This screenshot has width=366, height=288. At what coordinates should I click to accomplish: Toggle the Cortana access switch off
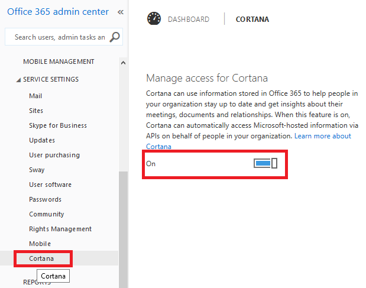coord(265,163)
